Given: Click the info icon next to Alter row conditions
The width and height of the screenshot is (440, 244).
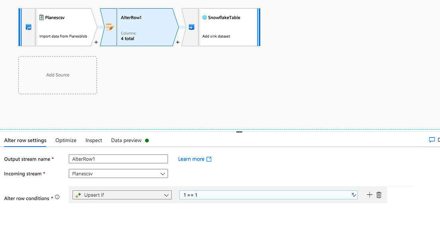Looking at the screenshot, I should coord(57,196).
